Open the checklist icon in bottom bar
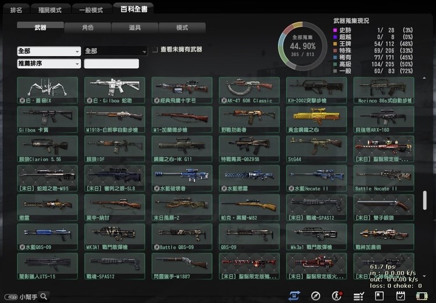The height and width of the screenshot is (303, 436). point(359,297)
